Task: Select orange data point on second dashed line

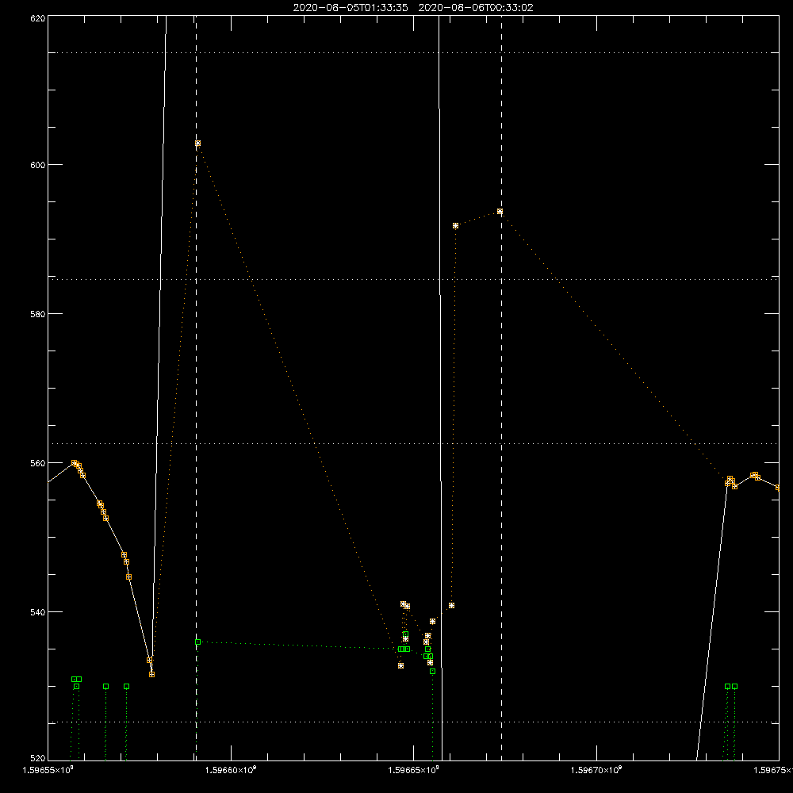Action: (x=500, y=212)
